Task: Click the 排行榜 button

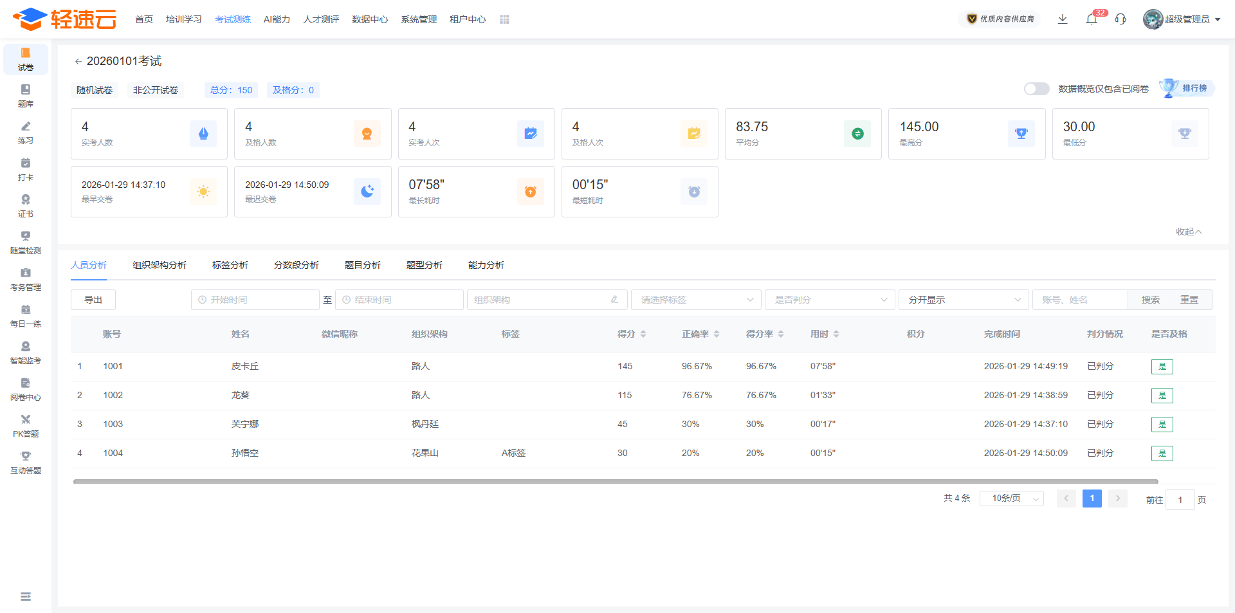Action: (1187, 88)
